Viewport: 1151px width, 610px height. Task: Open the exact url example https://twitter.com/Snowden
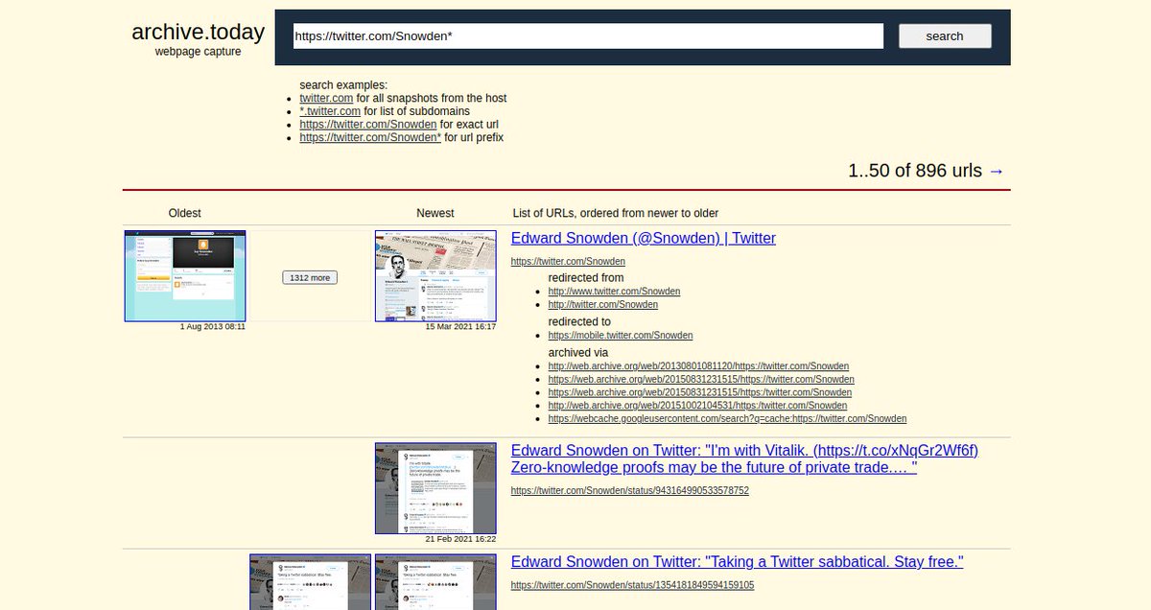click(x=368, y=125)
